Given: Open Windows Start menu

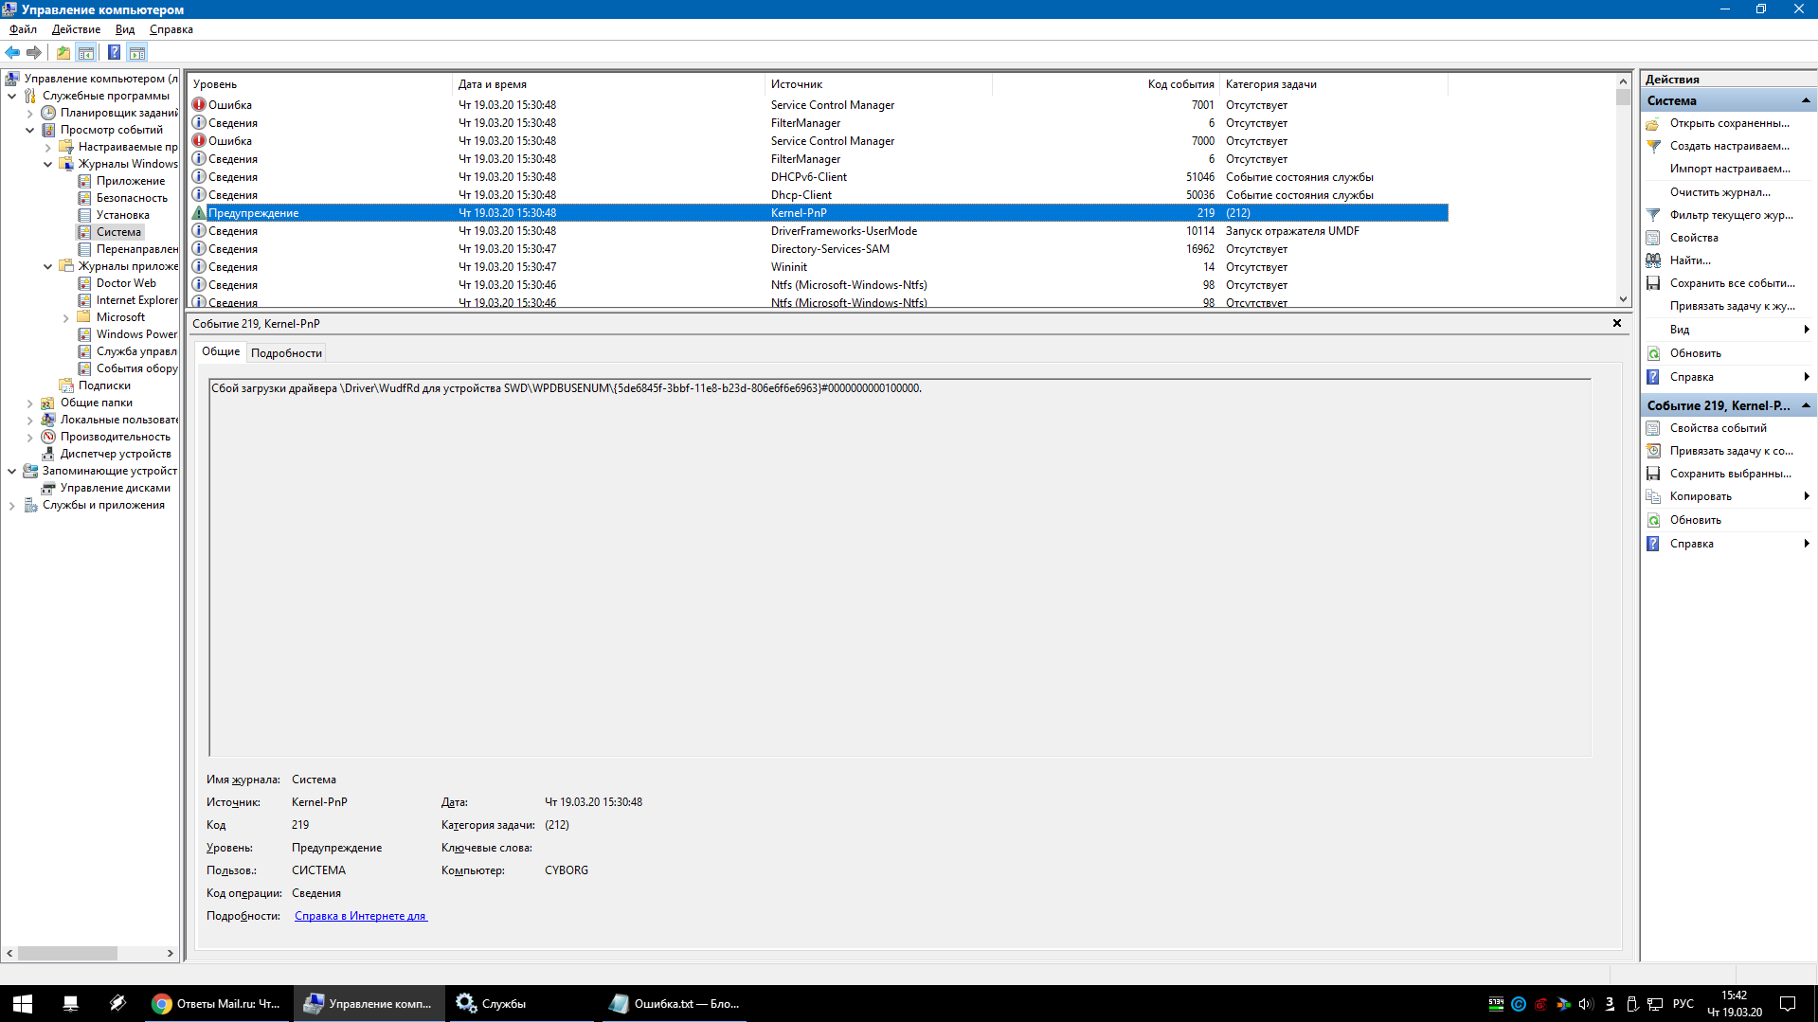Looking at the screenshot, I should pyautogui.click(x=23, y=1004).
